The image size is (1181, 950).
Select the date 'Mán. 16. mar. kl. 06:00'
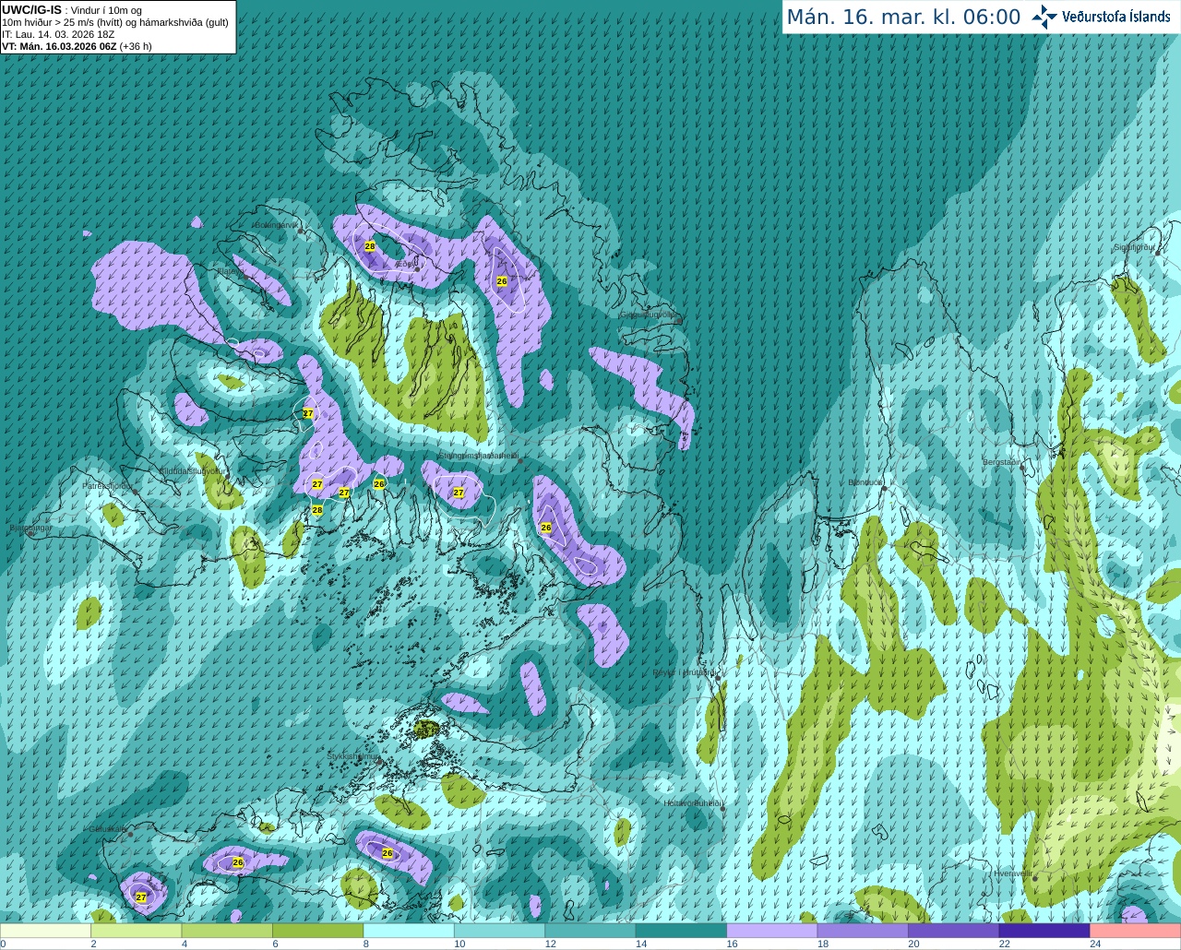(x=903, y=18)
